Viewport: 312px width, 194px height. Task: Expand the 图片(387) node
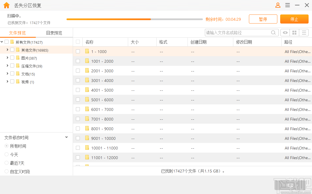click(x=7, y=58)
